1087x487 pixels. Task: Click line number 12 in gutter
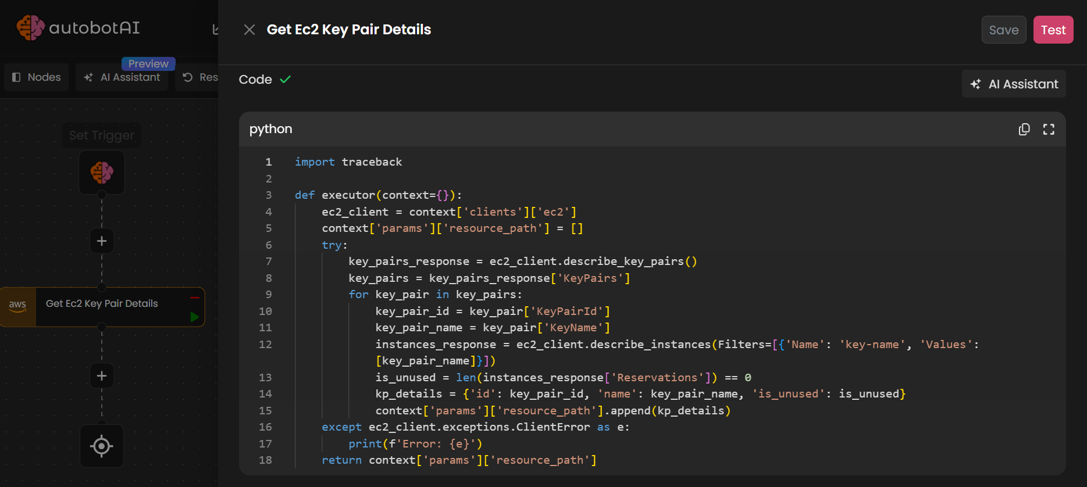(265, 344)
